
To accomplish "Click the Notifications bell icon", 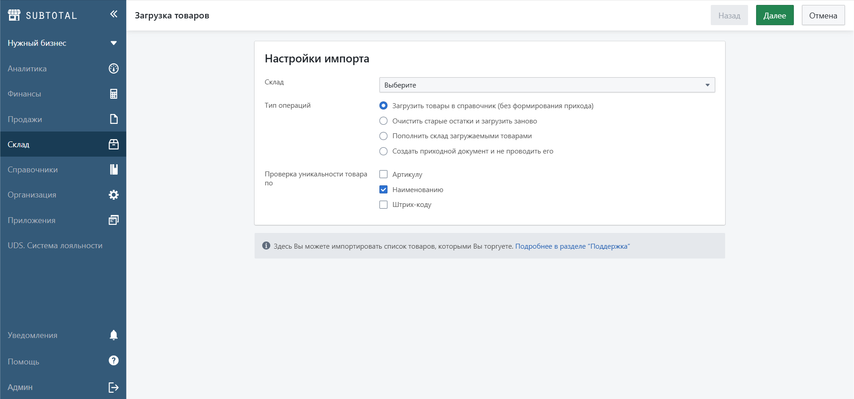I will pyautogui.click(x=114, y=335).
